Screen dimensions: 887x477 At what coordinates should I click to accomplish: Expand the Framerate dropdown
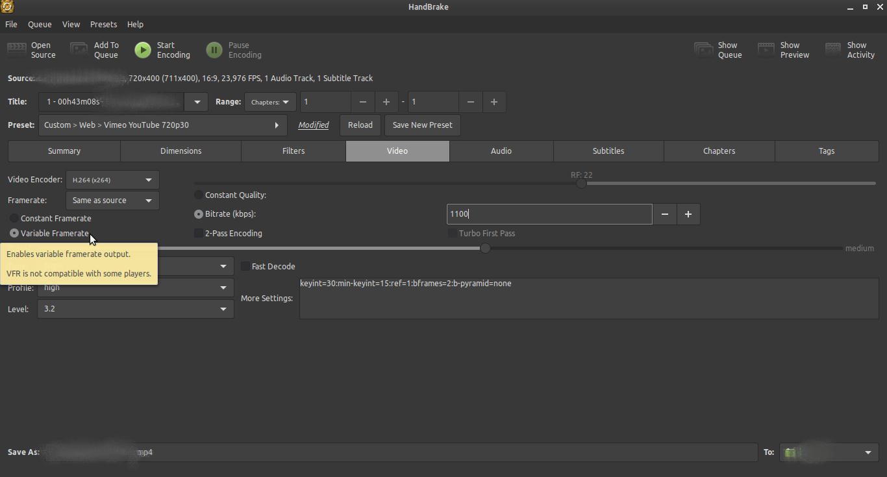pos(112,201)
